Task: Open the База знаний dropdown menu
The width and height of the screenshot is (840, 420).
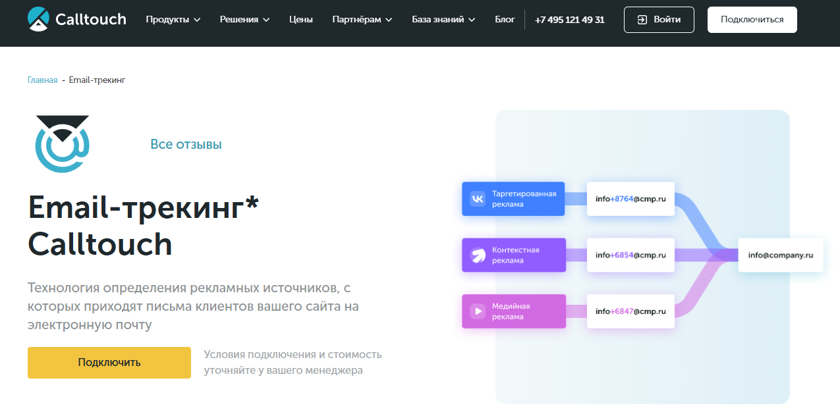Action: [443, 20]
